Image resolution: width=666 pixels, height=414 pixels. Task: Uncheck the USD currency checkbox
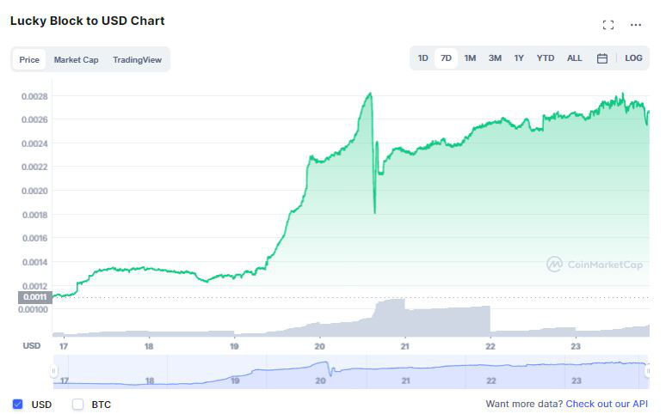[x=18, y=404]
